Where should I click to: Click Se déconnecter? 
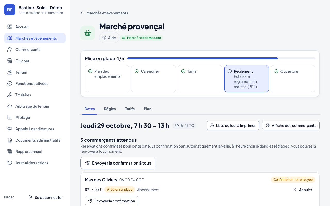pos(46,197)
